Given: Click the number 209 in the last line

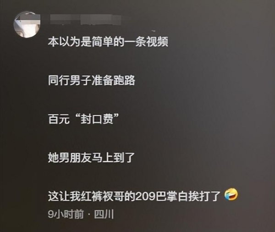Looking at the screenshot, I should (145, 196).
